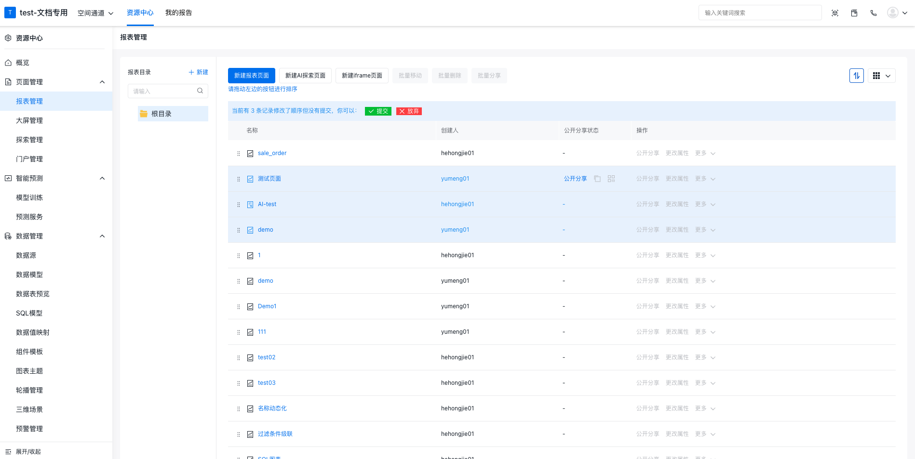Screen dimensions: 915x459
Task: Click the root directory folder icon
Action: click(x=144, y=114)
